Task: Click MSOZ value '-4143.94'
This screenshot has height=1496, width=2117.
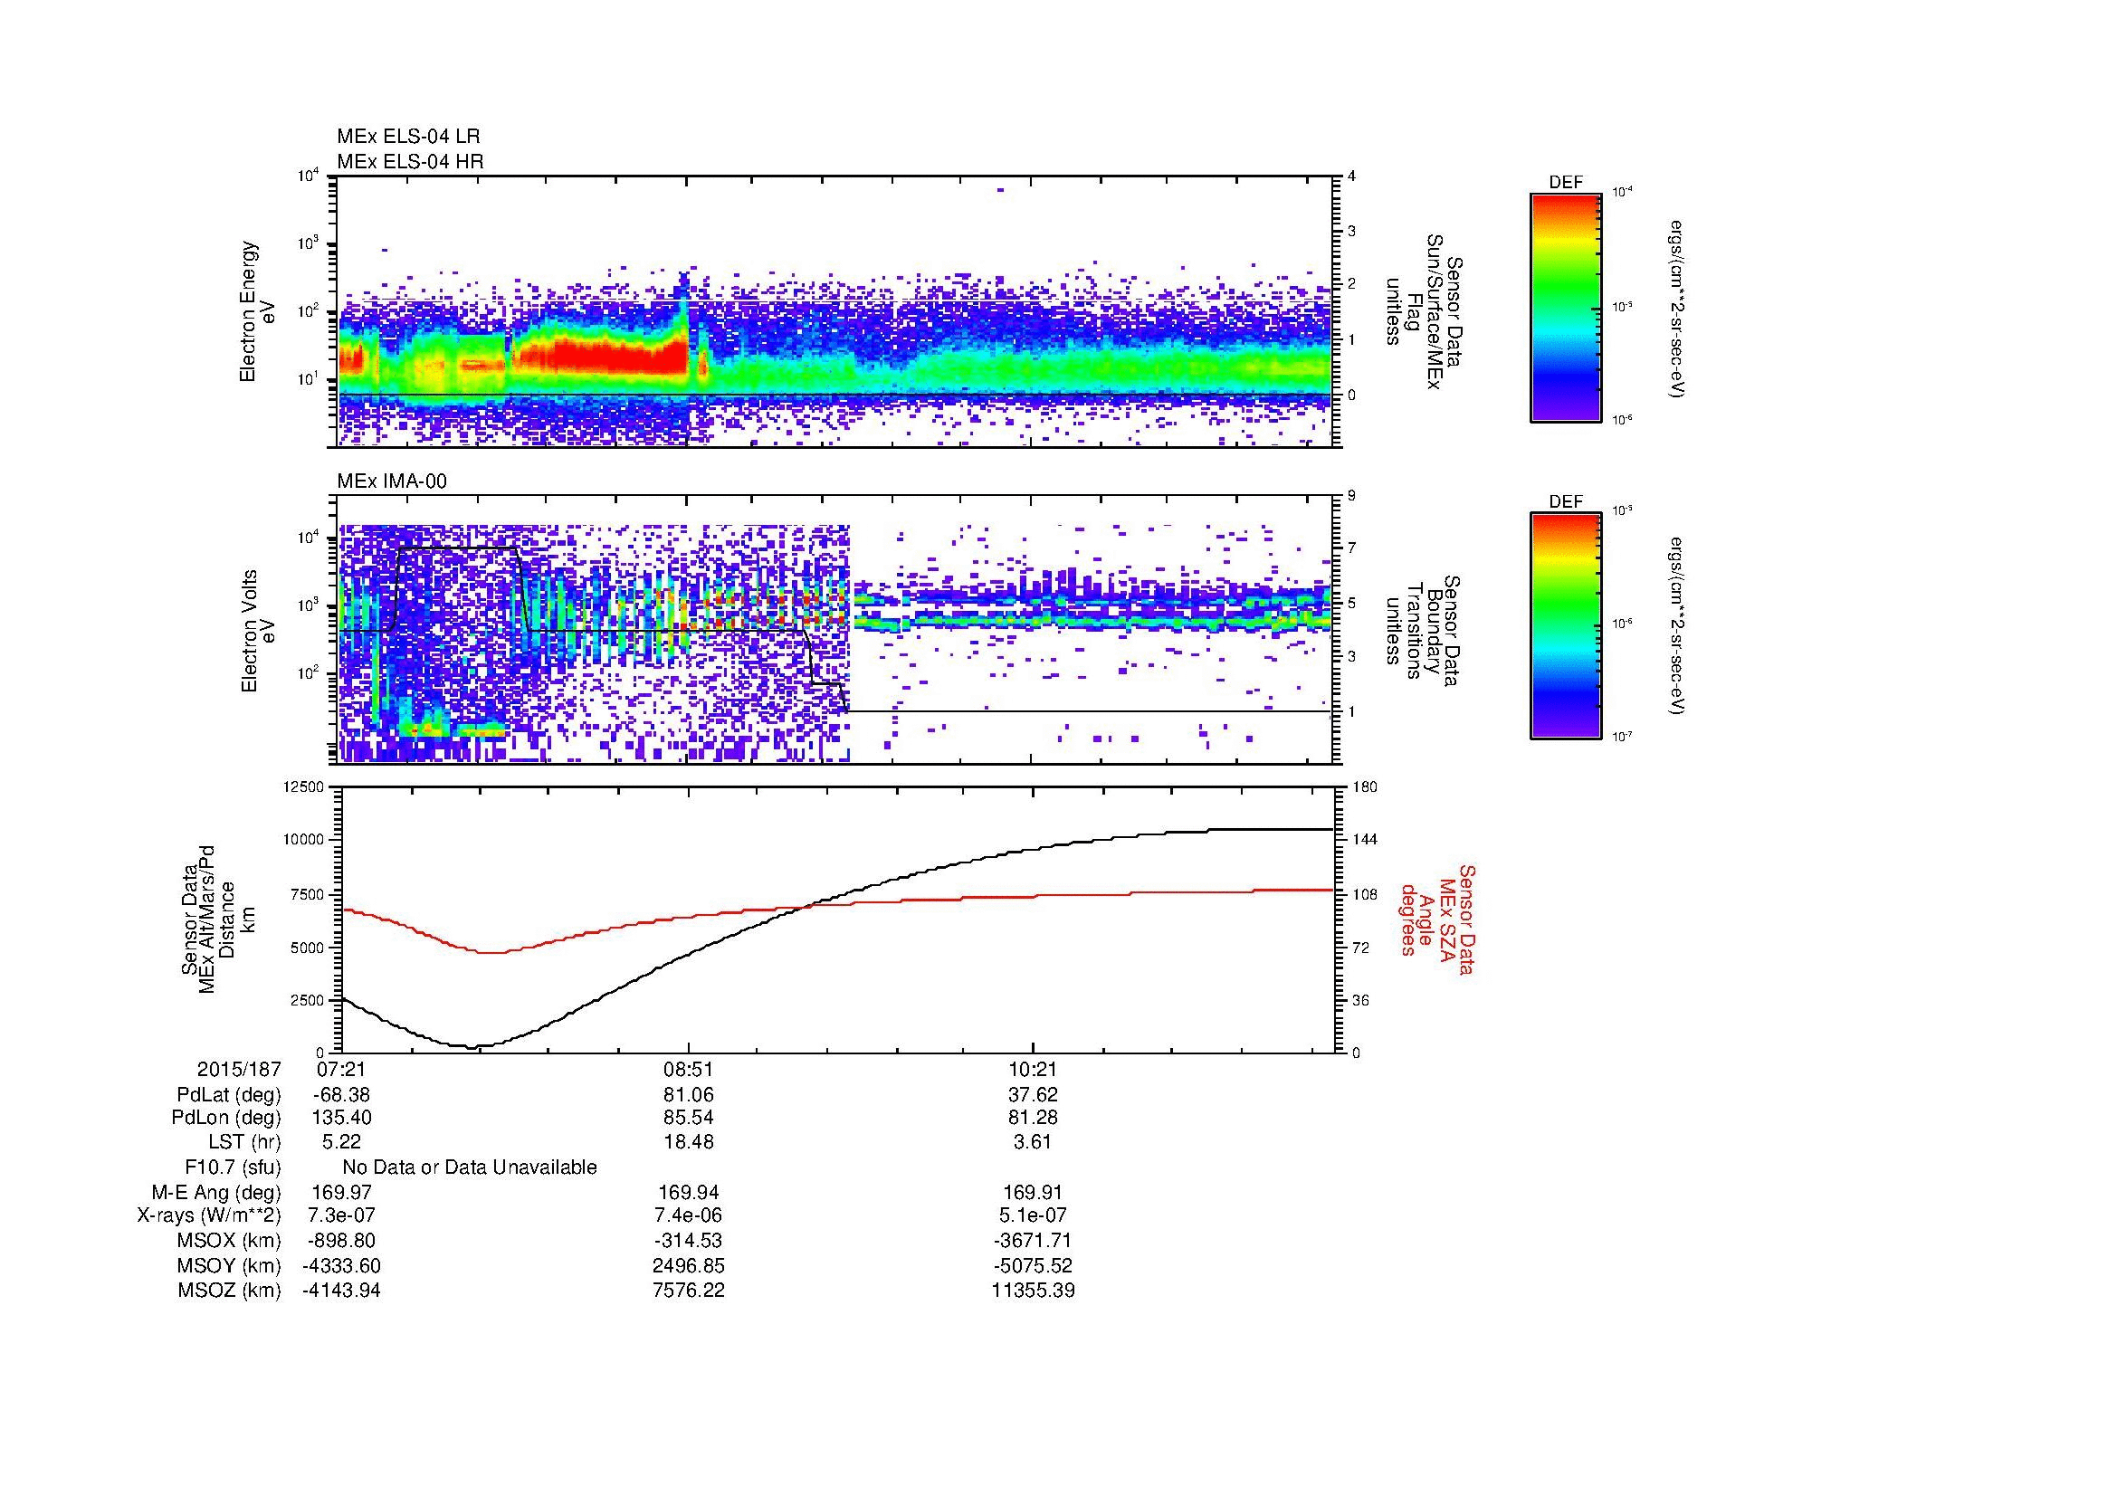Action: pyautogui.click(x=341, y=1290)
